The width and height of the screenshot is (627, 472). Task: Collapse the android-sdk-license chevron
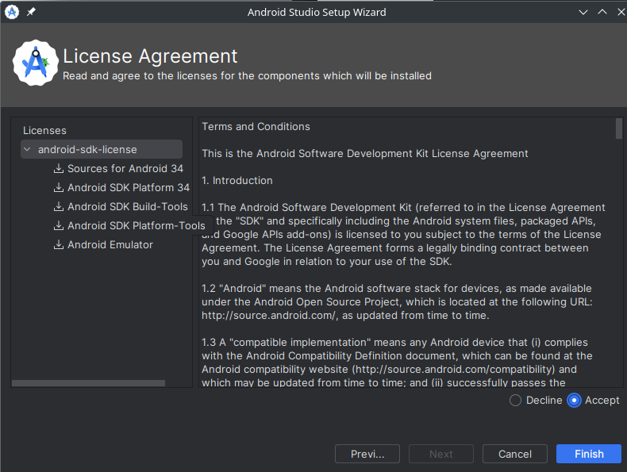click(x=28, y=150)
